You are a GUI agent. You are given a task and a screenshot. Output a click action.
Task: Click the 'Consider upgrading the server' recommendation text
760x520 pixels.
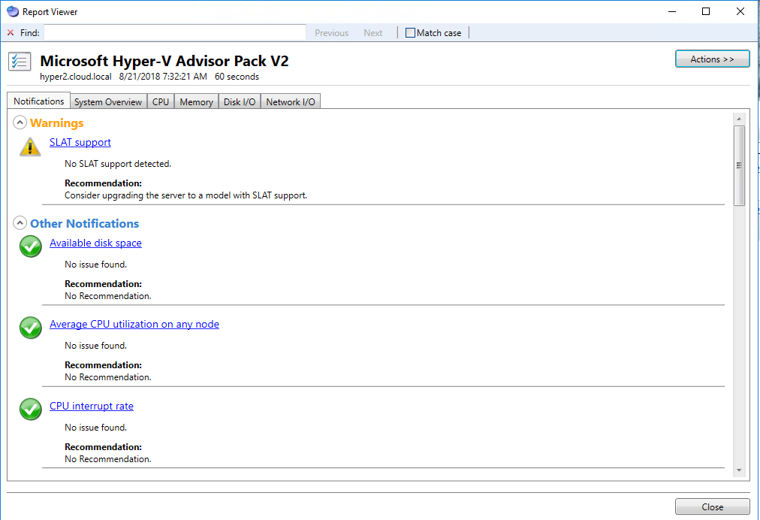pyautogui.click(x=185, y=195)
